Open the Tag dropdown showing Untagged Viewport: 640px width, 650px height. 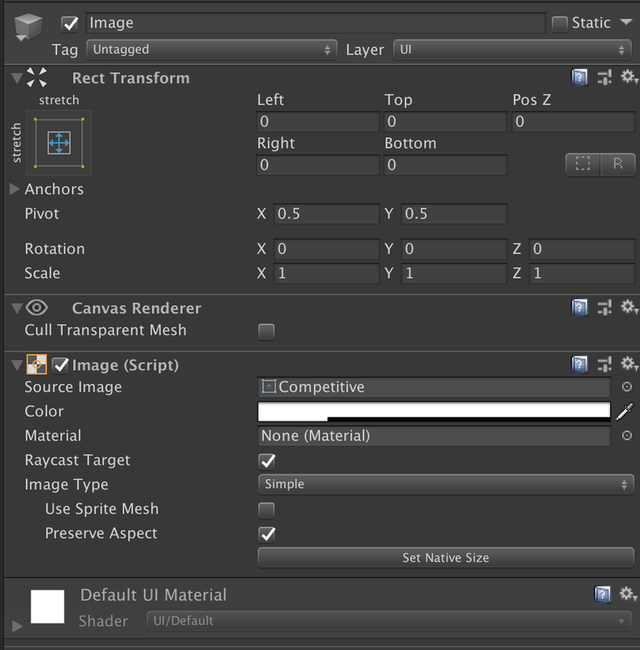coord(211,50)
